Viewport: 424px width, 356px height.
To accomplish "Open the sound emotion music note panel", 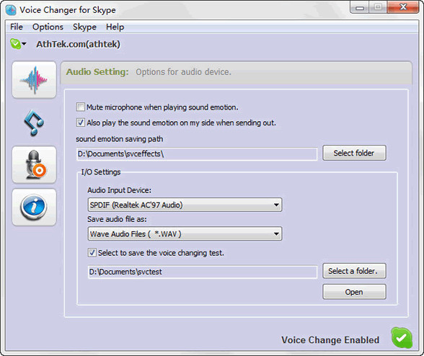I will coord(34,123).
